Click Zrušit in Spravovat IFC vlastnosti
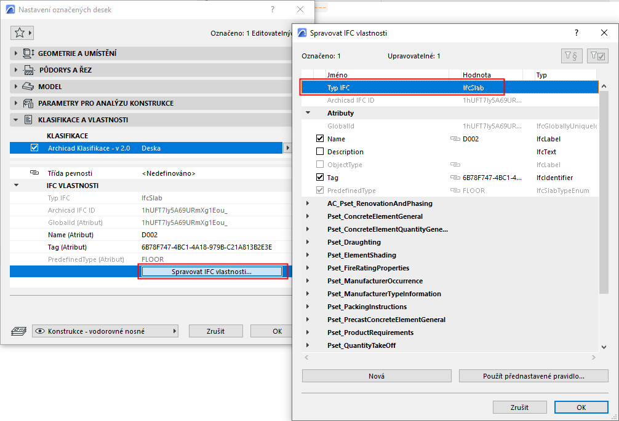Image resolution: width=619 pixels, height=421 pixels. [519, 407]
